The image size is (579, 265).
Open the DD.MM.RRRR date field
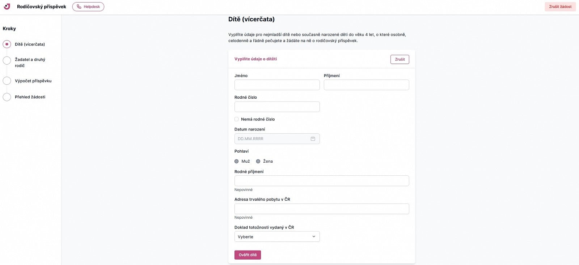coord(277,139)
